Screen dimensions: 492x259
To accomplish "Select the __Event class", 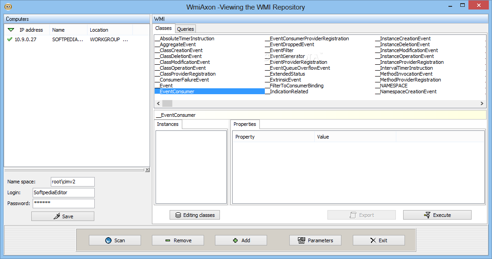I will 164,86.
